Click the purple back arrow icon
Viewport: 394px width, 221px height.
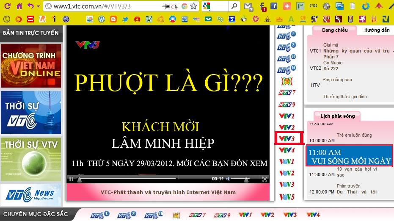30,6
